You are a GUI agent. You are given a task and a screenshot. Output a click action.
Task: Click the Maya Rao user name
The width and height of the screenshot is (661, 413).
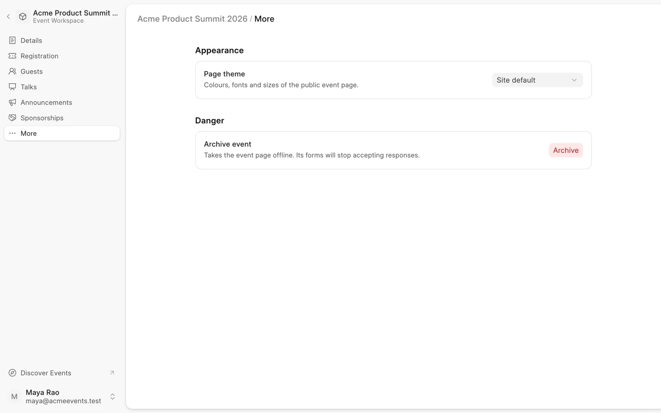(43, 392)
